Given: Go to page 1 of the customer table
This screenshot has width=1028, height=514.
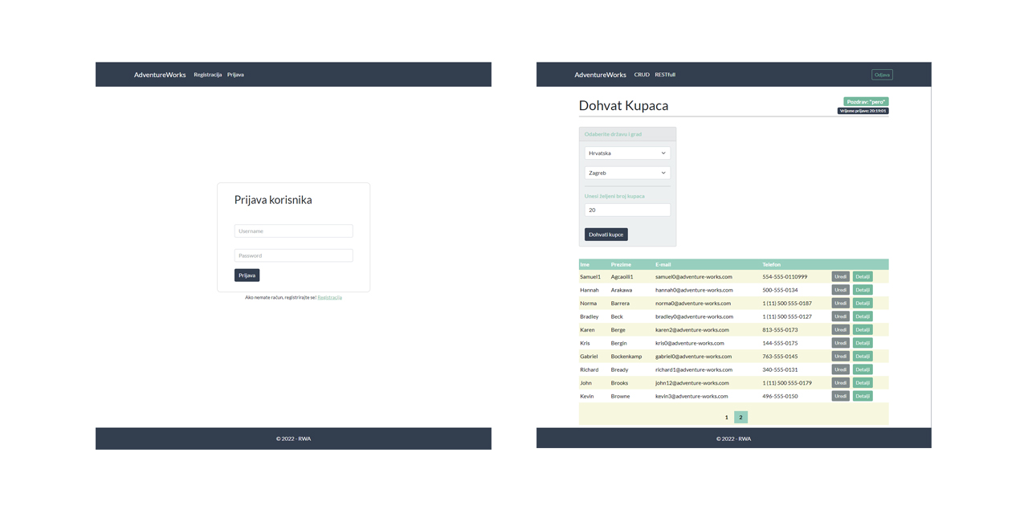Looking at the screenshot, I should point(726,417).
